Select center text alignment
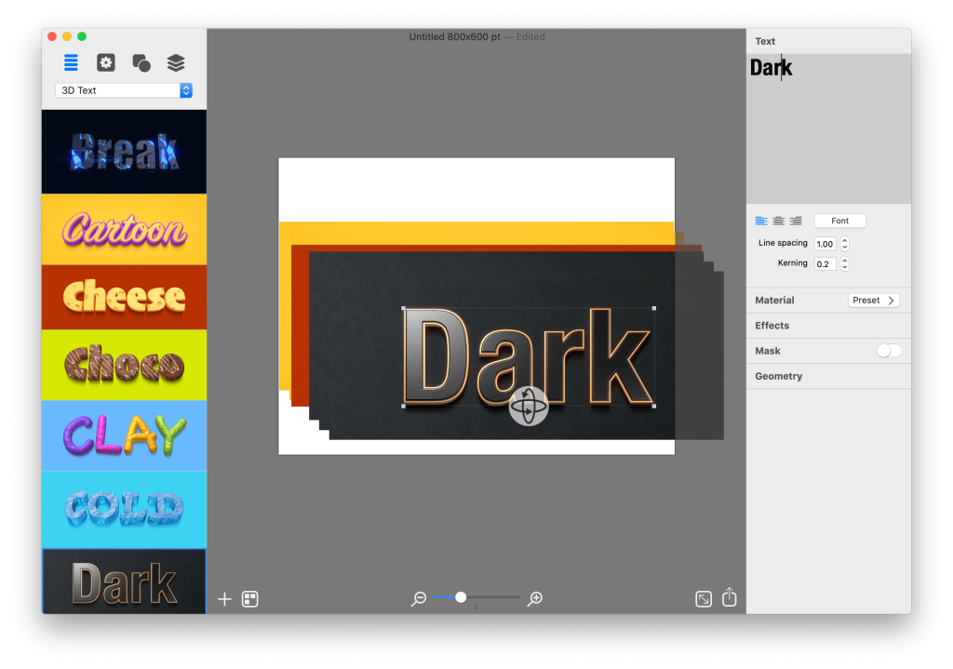 click(x=778, y=221)
